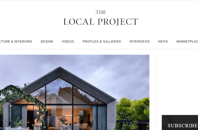
Task: Open the featured gabled house article image
Action: tap(75, 92)
